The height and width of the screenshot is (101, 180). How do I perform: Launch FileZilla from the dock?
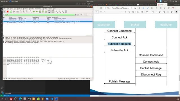coord(11,99)
